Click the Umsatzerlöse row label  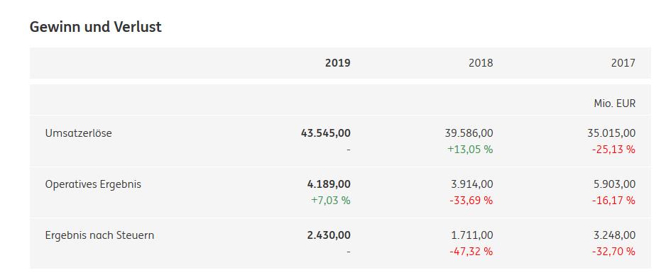(79, 133)
